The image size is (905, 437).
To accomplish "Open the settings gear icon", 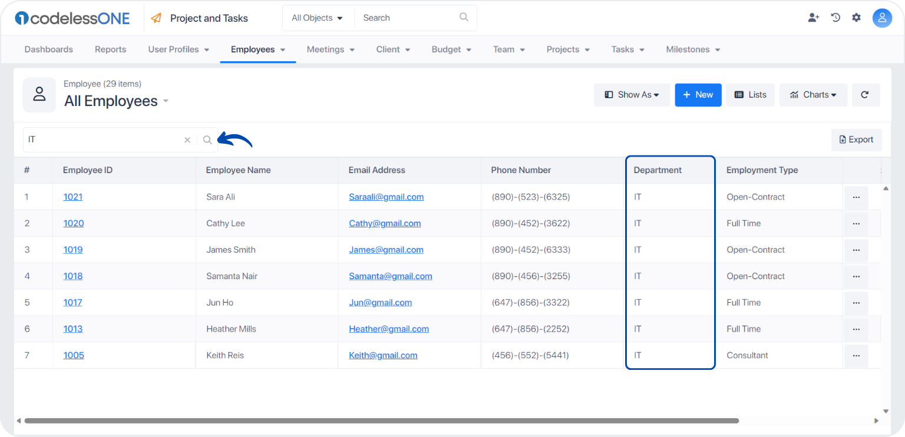I will (x=857, y=18).
